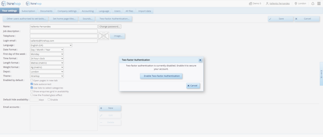Image resolution: width=323 pixels, height=137 pixels.
Task: Save the settings
Action: coord(280,19)
